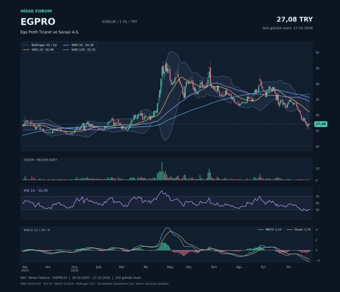Click the Eyl month label
This screenshot has height=292, width=340.
[263, 267]
